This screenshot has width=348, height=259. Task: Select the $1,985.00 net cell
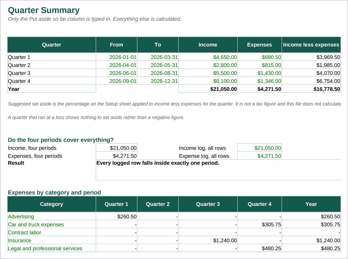click(311, 65)
